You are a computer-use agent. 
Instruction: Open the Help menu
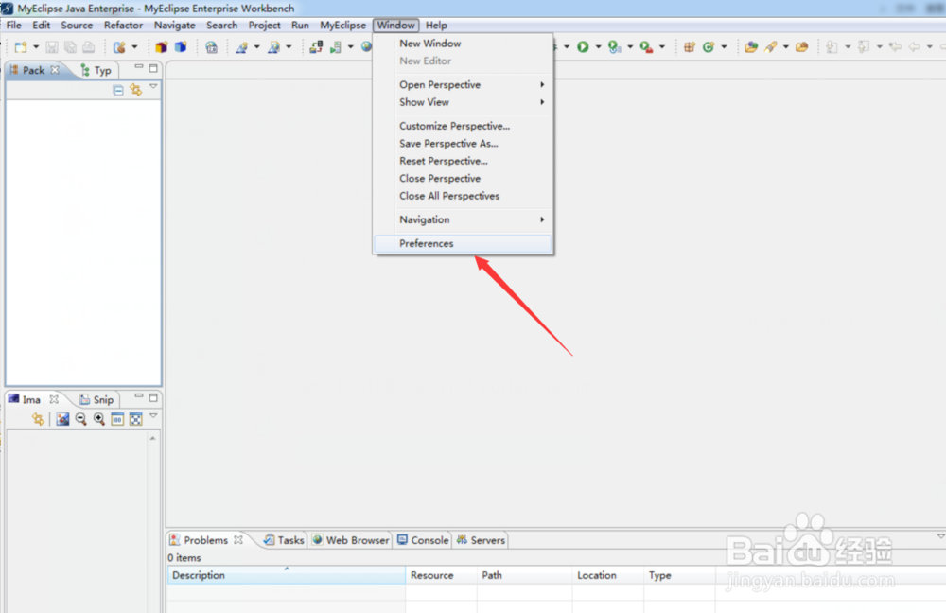(x=436, y=26)
